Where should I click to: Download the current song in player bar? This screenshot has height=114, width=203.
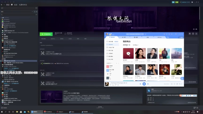(113, 85)
